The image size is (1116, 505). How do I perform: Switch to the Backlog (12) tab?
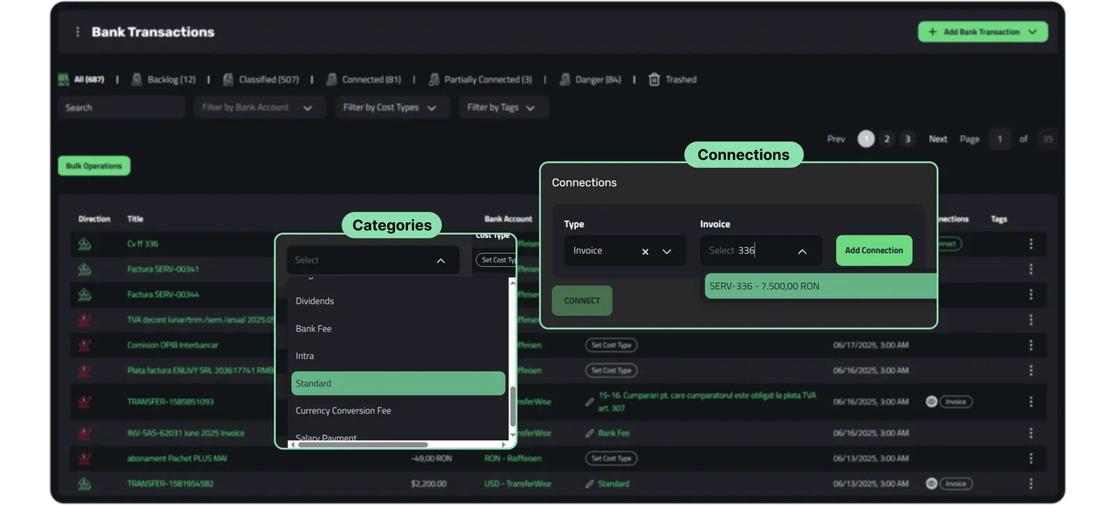pyautogui.click(x=164, y=79)
